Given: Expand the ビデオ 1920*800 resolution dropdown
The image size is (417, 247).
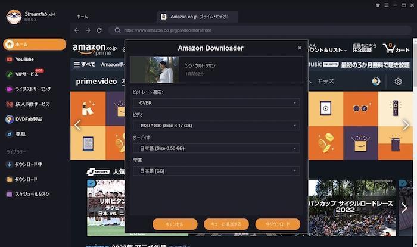Looking at the screenshot, I should (216, 126).
